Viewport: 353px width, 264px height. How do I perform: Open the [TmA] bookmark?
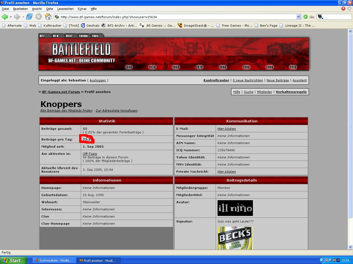(71, 25)
